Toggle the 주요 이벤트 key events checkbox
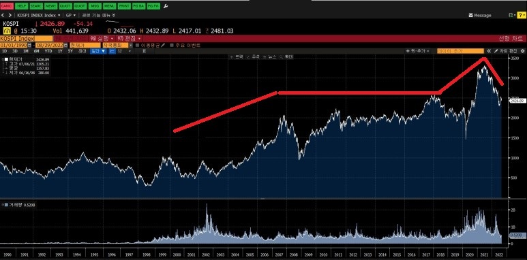The image size is (527, 260). [x=172, y=46]
